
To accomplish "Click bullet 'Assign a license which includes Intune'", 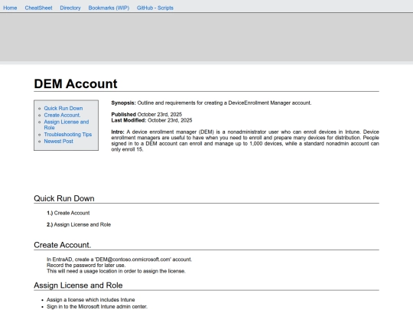I will (90, 300).
